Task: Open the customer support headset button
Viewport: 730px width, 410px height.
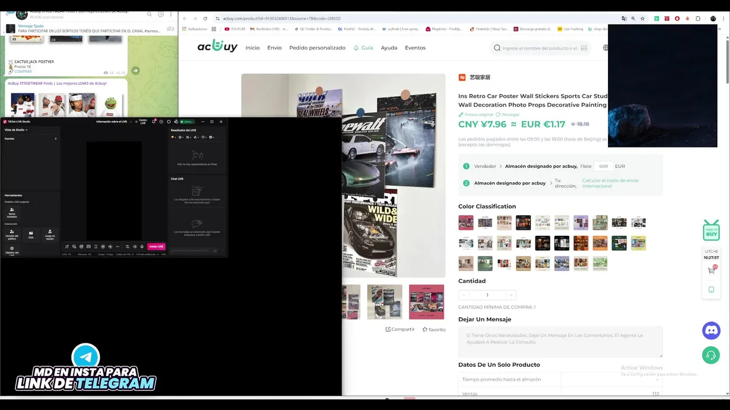Action: coord(711,355)
